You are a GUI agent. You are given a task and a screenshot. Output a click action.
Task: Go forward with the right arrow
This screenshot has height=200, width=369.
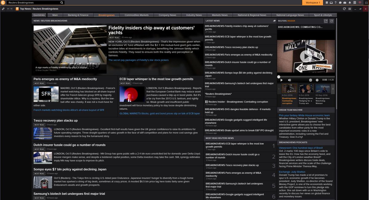(12, 9)
